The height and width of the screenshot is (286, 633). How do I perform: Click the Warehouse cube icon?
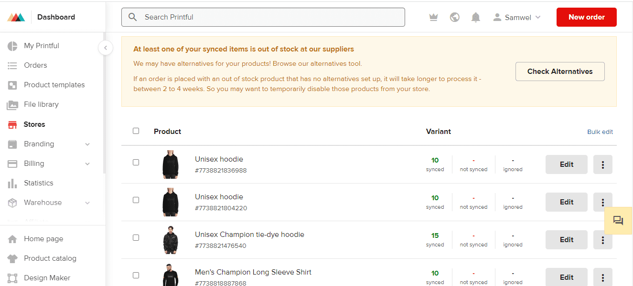[x=12, y=203]
